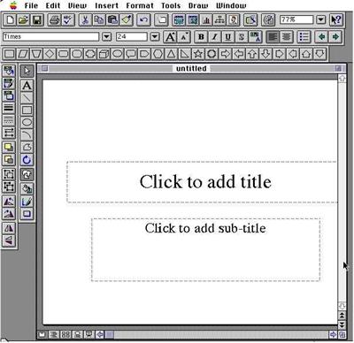
Task: Click the Save floppy disk icon
Action: pyautogui.click(x=37, y=20)
